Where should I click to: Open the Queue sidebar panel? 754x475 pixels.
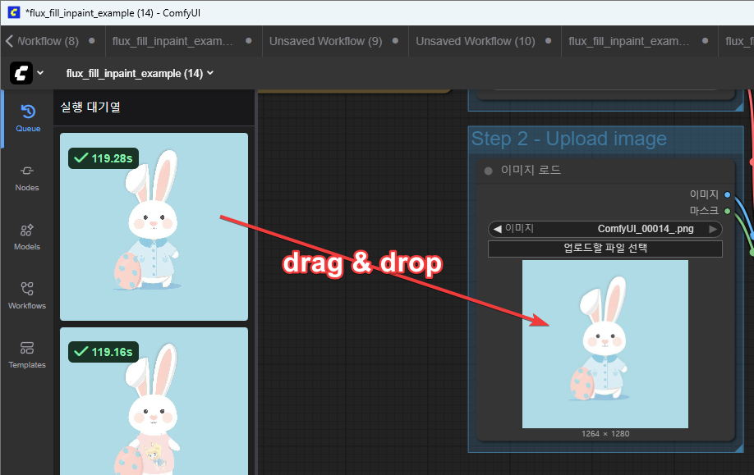coord(27,118)
